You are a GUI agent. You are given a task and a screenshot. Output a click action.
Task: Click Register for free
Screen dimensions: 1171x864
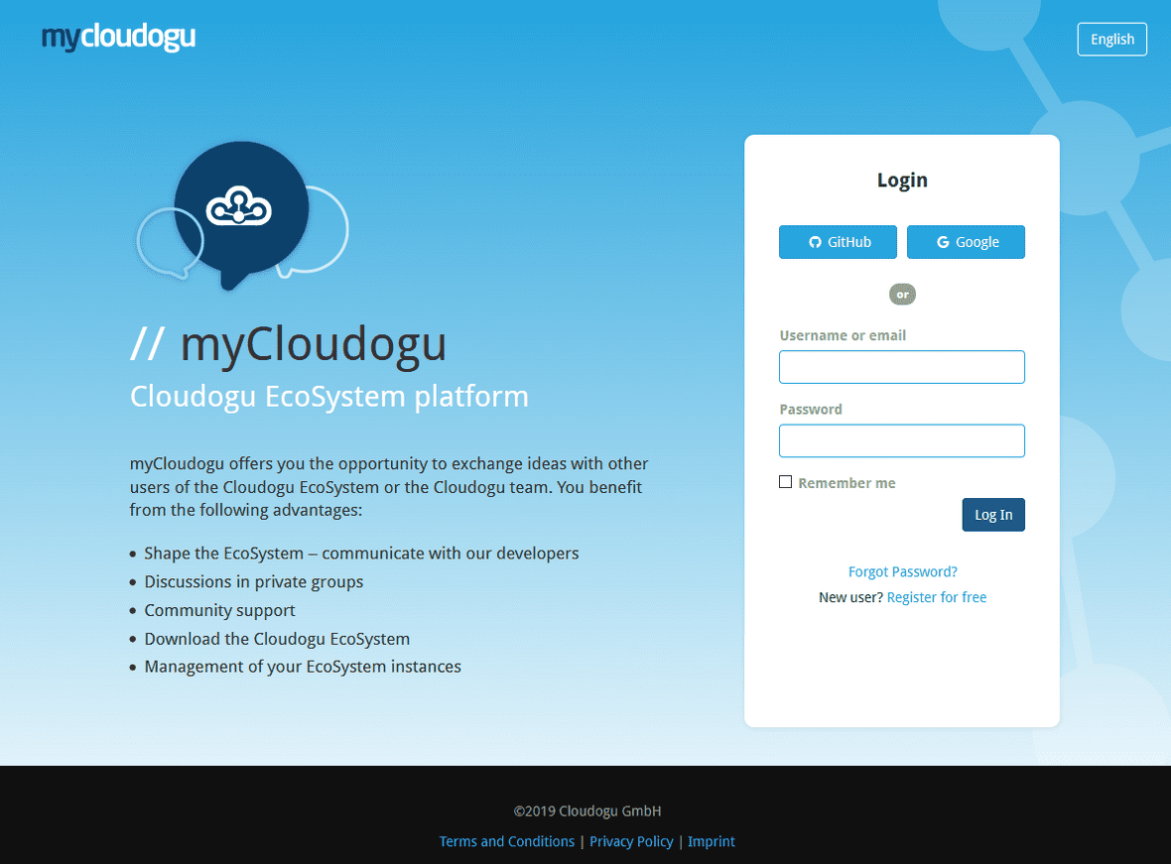936,597
